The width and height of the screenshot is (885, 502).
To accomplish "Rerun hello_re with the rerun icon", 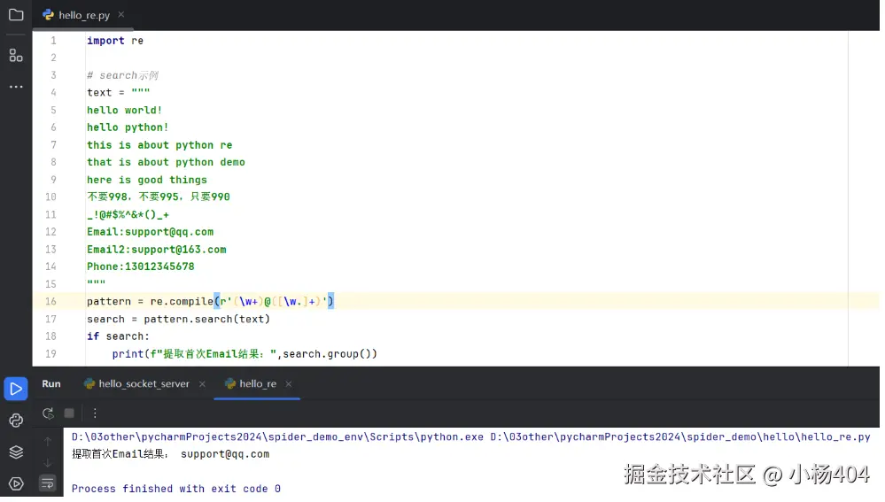I will [48, 413].
